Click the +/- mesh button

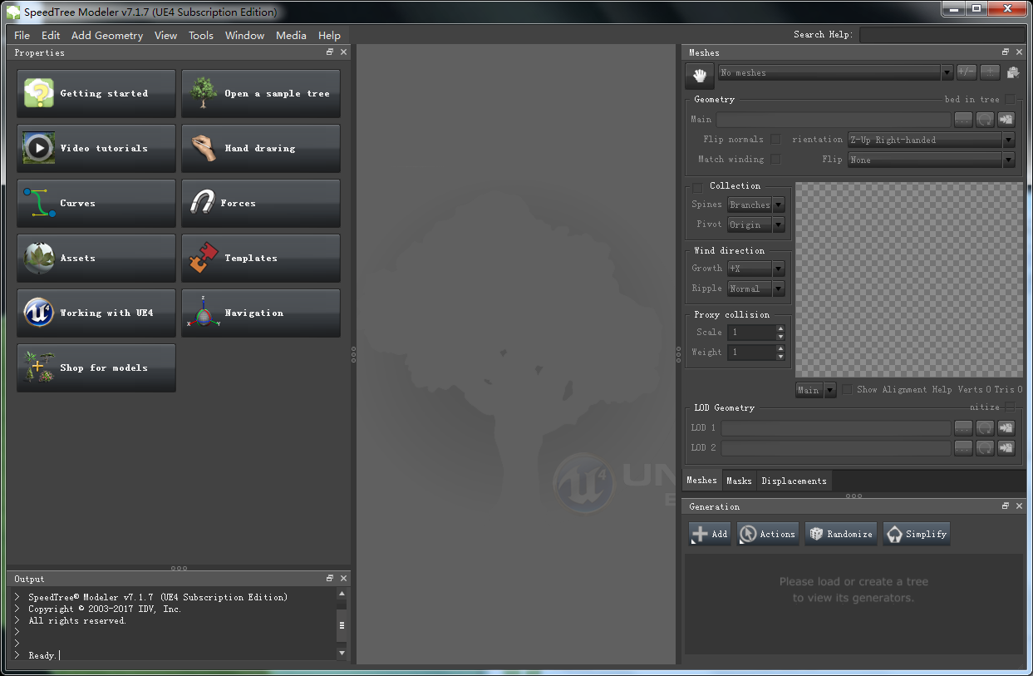[x=967, y=72]
